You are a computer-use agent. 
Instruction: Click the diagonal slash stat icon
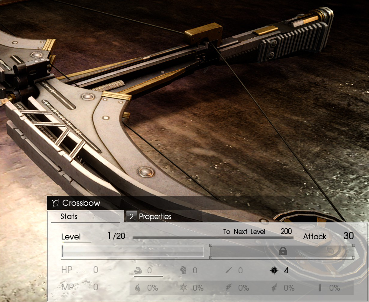229,270
